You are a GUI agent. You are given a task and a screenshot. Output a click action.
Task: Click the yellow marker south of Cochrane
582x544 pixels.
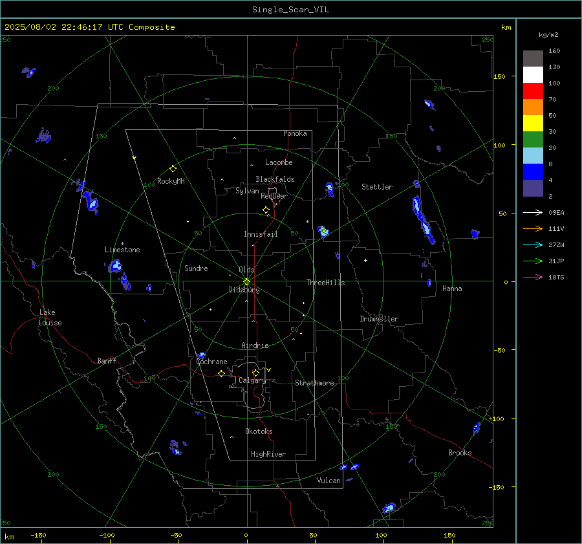(x=222, y=374)
